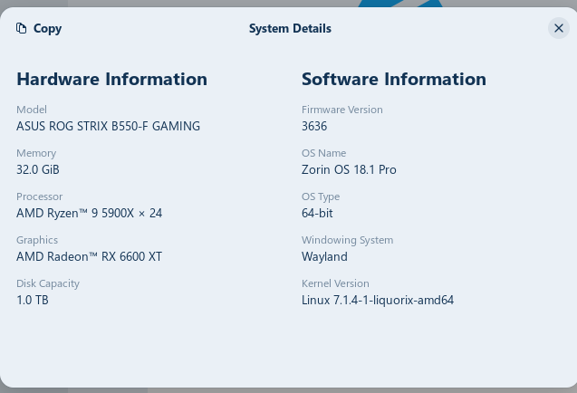Image resolution: width=577 pixels, height=393 pixels.
Task: Close the System Details dialog
Action: pyautogui.click(x=559, y=28)
